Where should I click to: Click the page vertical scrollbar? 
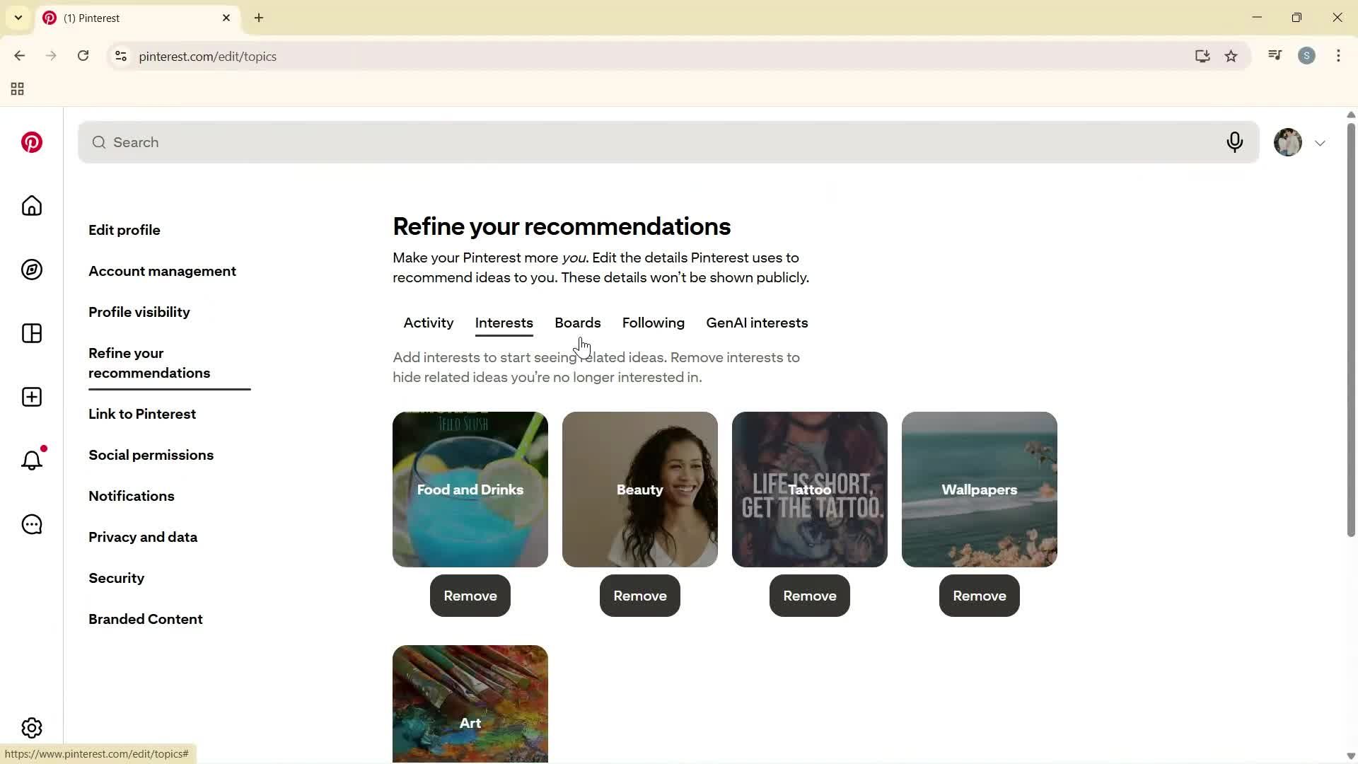point(1350,329)
